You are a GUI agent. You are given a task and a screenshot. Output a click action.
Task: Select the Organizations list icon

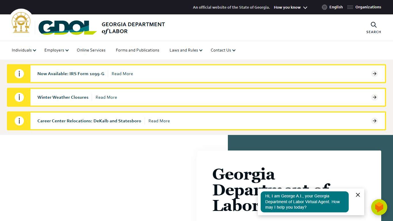pos(350,7)
